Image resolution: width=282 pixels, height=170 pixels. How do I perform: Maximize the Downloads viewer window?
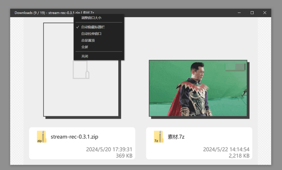[x=252, y=13]
